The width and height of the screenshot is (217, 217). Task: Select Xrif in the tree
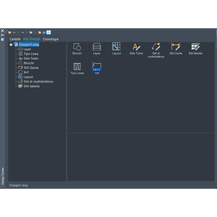(26, 72)
